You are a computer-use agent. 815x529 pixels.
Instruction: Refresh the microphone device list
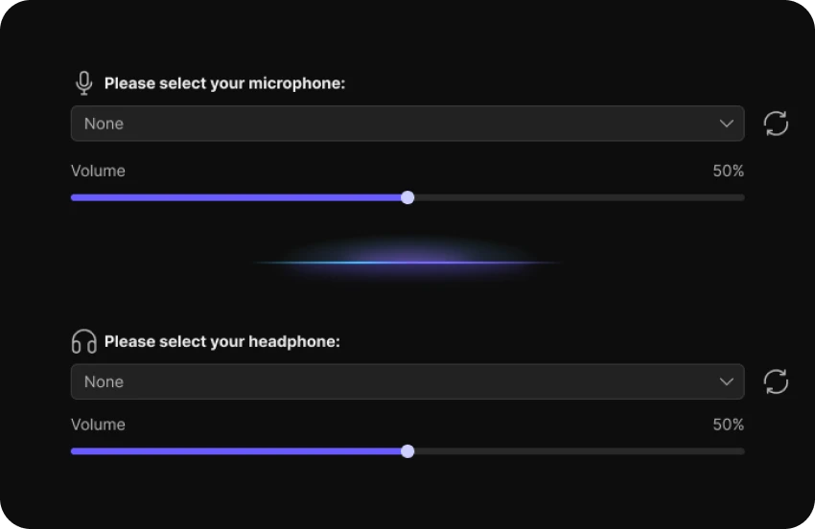pyautogui.click(x=776, y=124)
